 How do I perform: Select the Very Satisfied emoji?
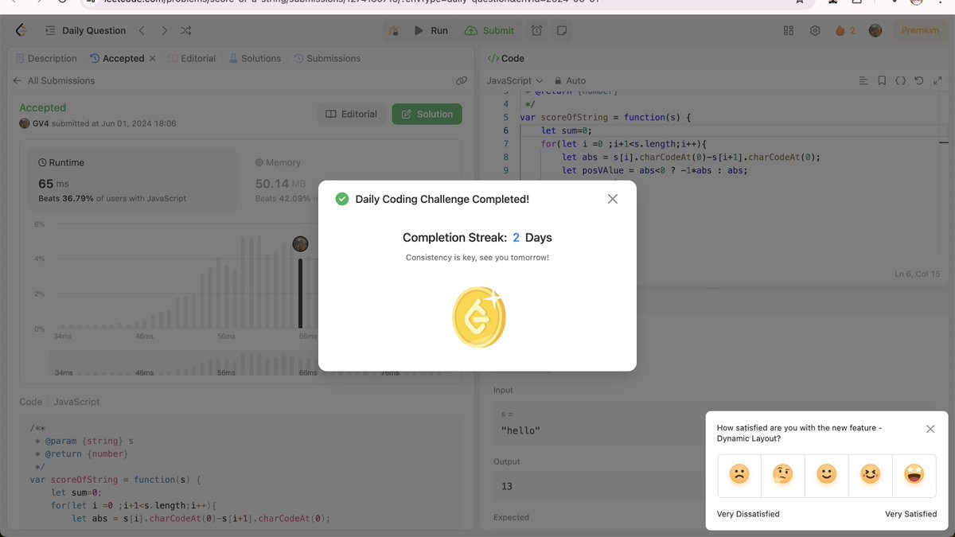913,475
